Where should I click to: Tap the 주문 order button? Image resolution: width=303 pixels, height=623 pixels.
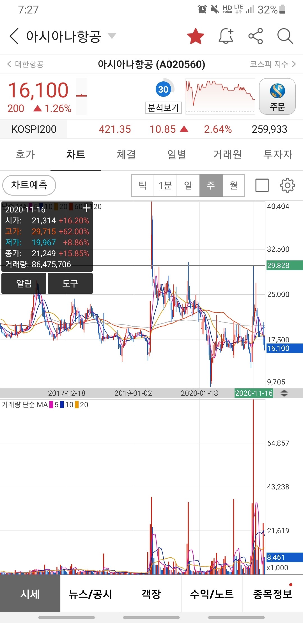coord(277,96)
